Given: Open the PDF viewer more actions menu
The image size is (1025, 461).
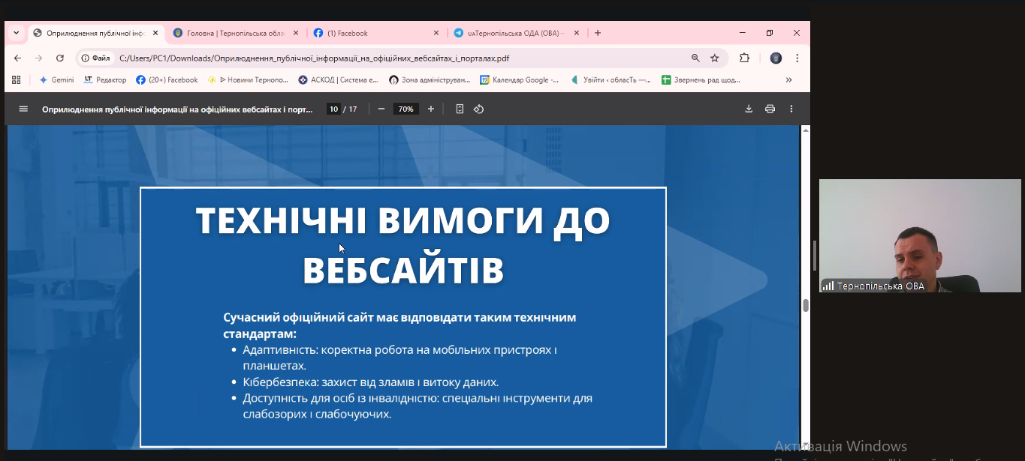Looking at the screenshot, I should pos(791,109).
